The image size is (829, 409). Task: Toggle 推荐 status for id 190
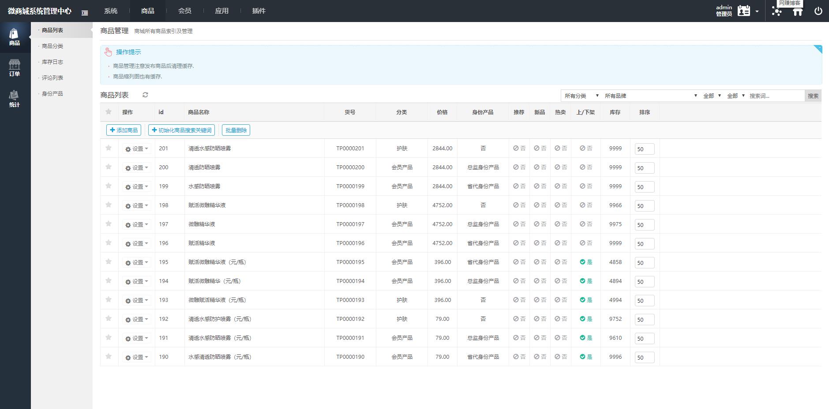tap(519, 357)
